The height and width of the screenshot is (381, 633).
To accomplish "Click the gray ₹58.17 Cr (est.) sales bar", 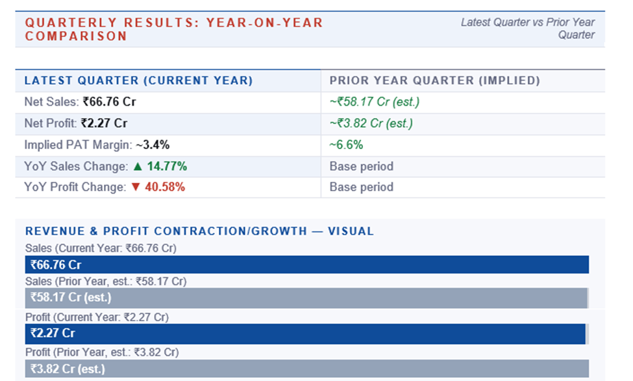I will point(306,298).
